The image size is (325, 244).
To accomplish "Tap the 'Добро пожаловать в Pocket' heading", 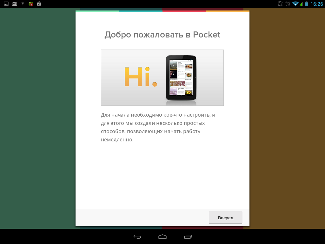I will [x=162, y=35].
